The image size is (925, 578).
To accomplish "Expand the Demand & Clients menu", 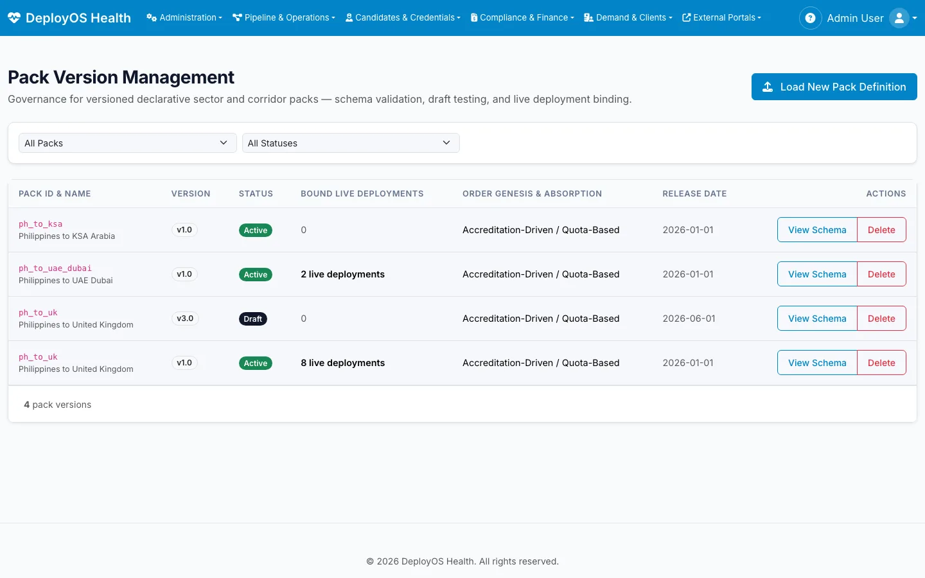I will pyautogui.click(x=628, y=17).
